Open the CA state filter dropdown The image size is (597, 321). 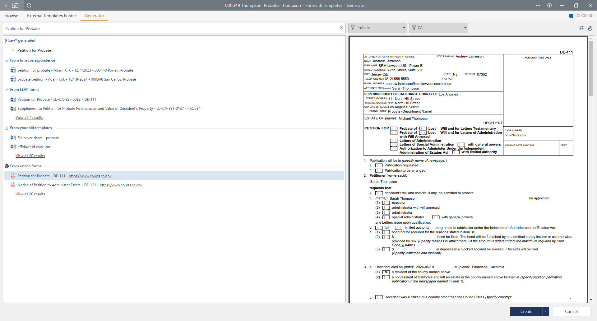439,28
